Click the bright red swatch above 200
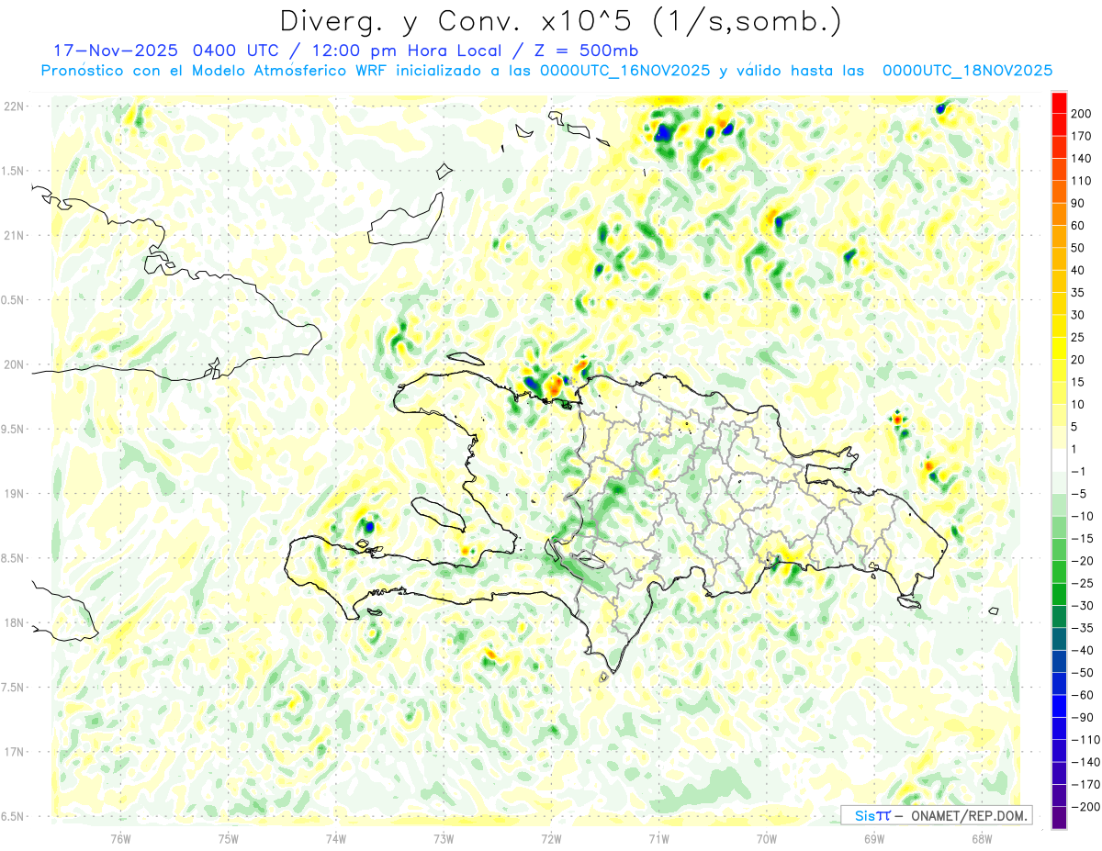Image resolution: width=1102 pixels, height=851 pixels. [x=1059, y=103]
